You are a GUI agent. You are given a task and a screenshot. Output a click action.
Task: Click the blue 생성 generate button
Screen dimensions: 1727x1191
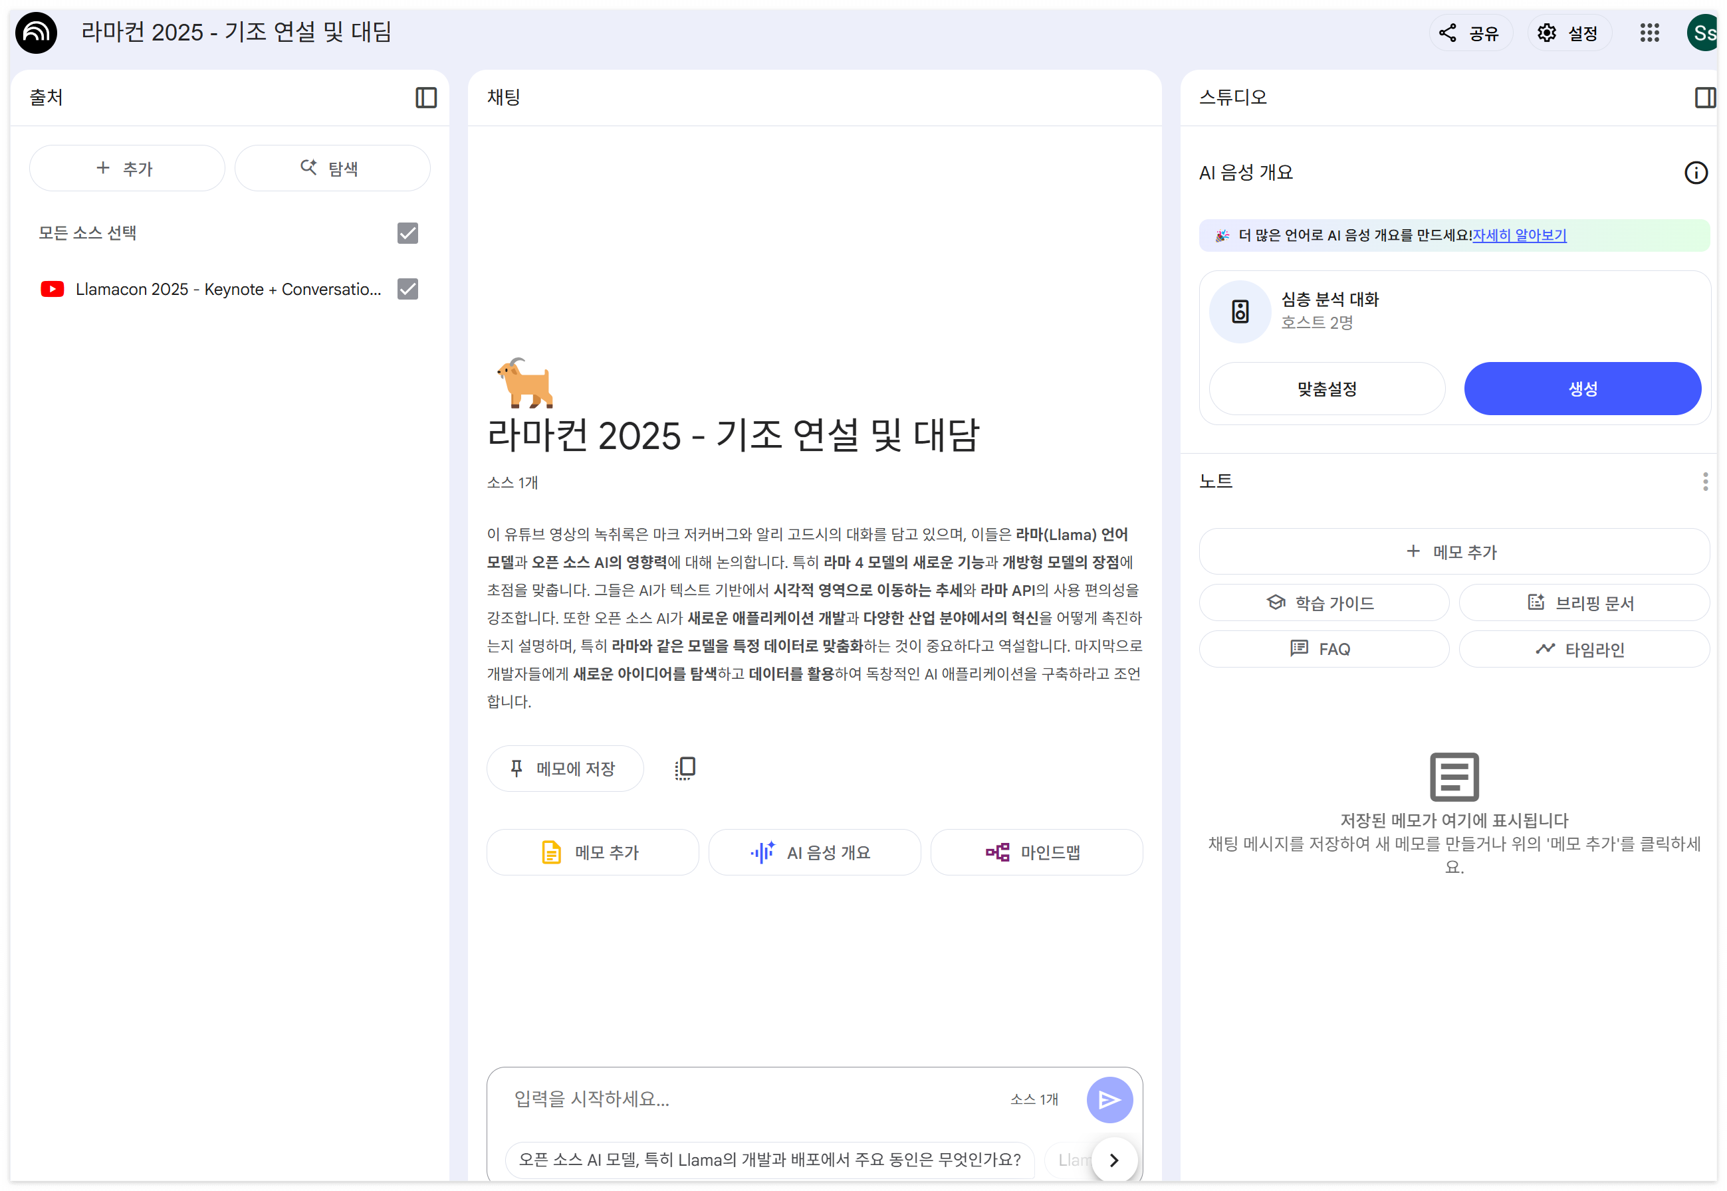click(1581, 389)
